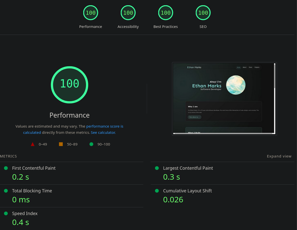Click the More about me button in the preview
The image size is (297, 230).
coord(194,117)
